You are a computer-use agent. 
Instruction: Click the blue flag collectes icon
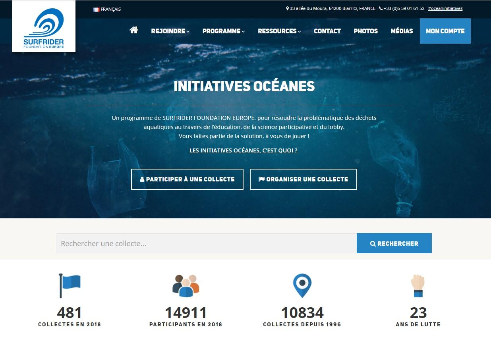coord(70,285)
